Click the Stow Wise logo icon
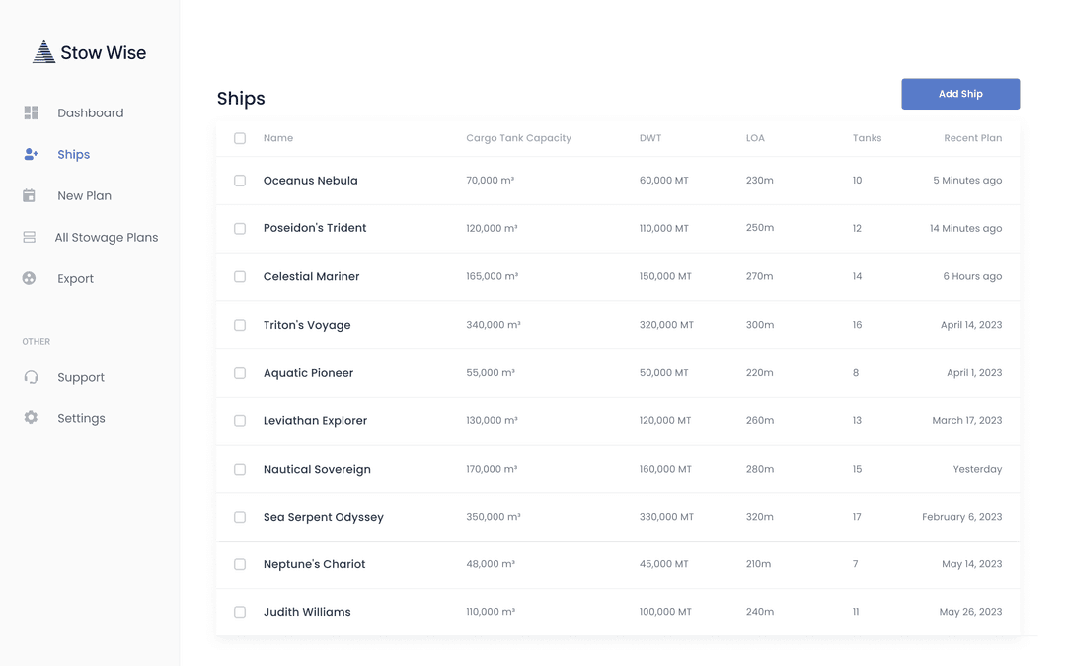The image size is (1066, 666). click(x=43, y=52)
